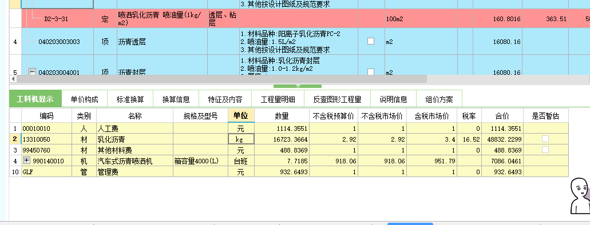
Task: Click the 不含税市场价 column header
Action: [382, 116]
